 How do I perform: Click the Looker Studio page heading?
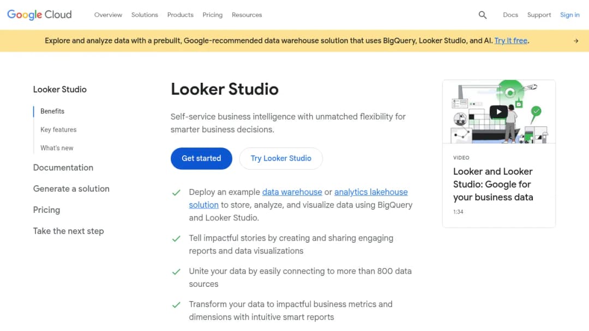tap(225, 89)
